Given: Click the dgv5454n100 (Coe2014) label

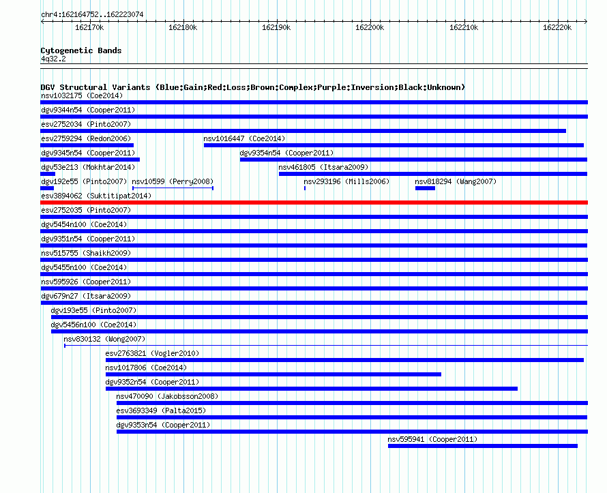Looking at the screenshot, I should [x=84, y=224].
